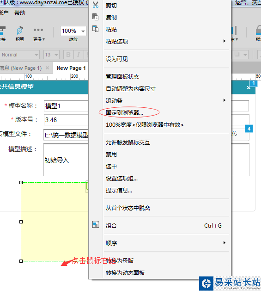Select the Pen (钢笔) tool
The image size is (261, 291).
(20, 33)
